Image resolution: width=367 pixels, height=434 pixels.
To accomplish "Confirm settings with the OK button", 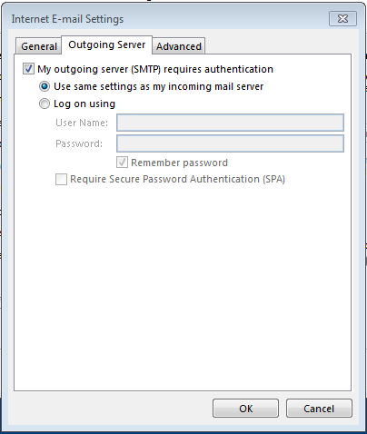I will click(245, 409).
